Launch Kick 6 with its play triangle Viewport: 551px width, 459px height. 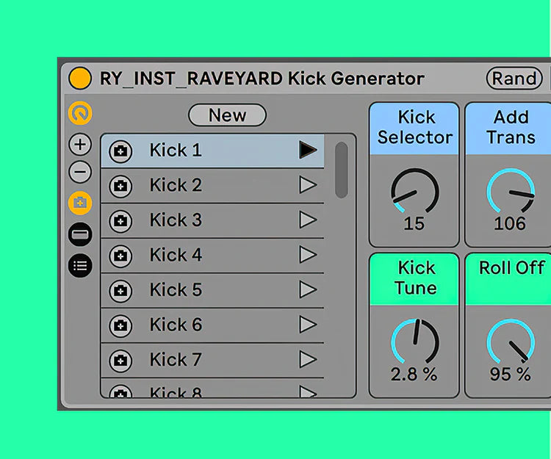coord(308,324)
